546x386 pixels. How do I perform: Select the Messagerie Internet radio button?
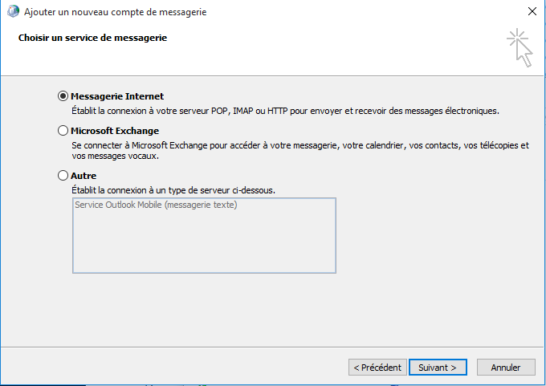click(x=63, y=96)
